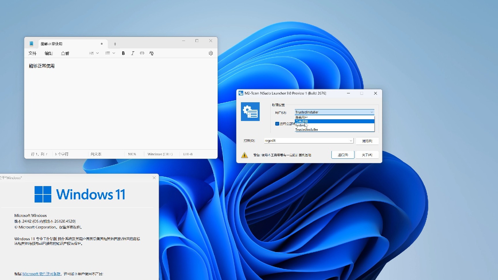Click the Microsoft Corporation copyright line

[48, 227]
